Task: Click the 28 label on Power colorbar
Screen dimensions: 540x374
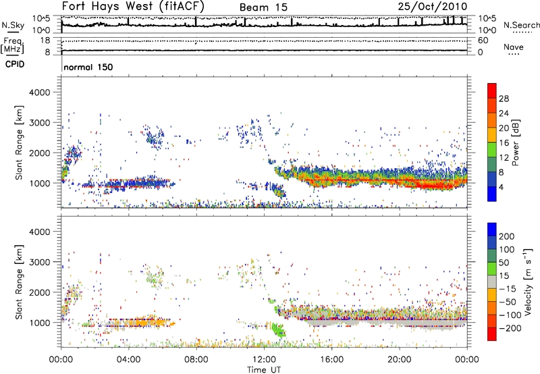Action: tap(504, 99)
